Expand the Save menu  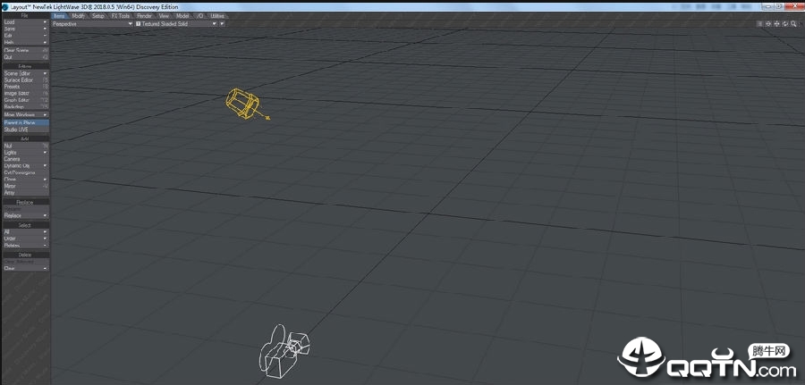click(x=26, y=29)
